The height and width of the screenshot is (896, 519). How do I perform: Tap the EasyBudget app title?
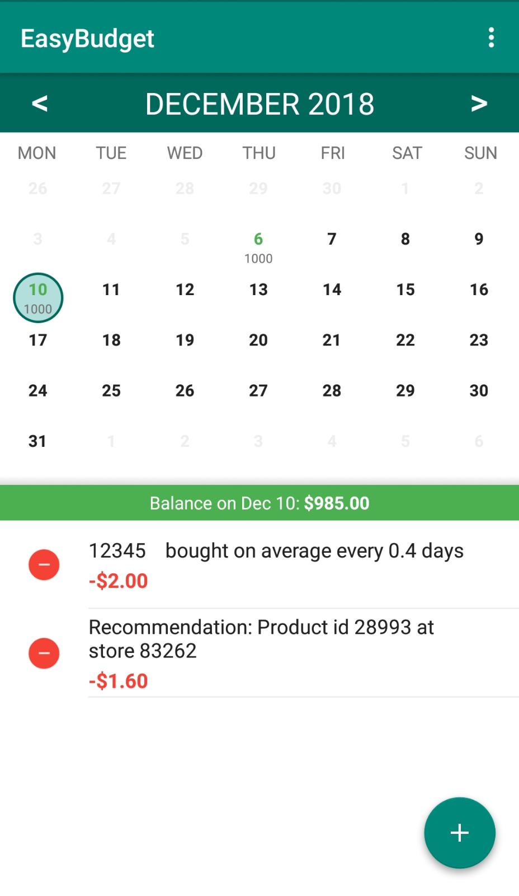click(87, 39)
